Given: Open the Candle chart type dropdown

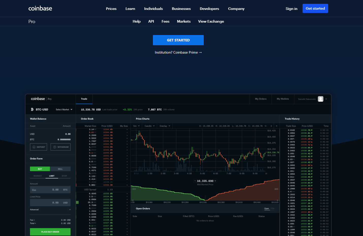Looking at the screenshot, I should tap(150, 126).
